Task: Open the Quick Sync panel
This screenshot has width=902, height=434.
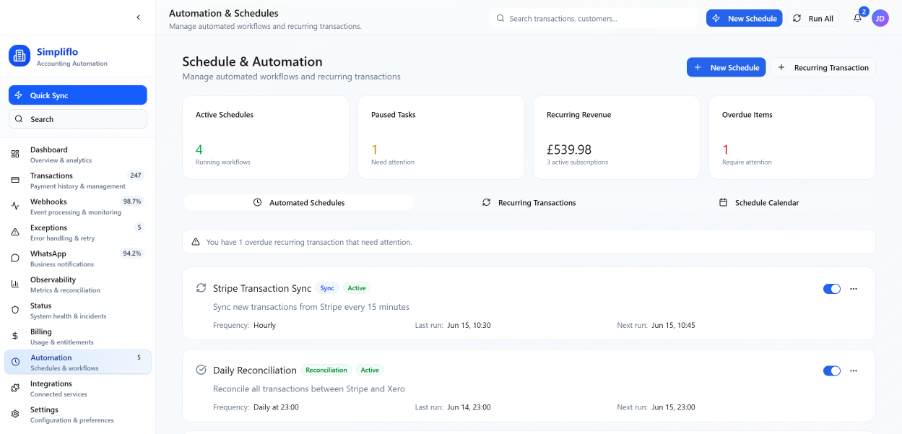Action: click(x=77, y=95)
